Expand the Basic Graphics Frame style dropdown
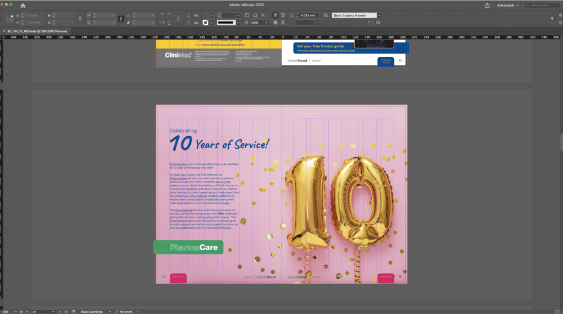Image resolution: width=563 pixels, height=314 pixels. 379,15
